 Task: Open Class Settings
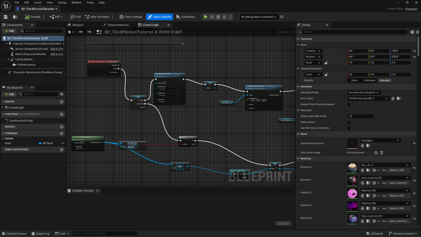(131, 17)
